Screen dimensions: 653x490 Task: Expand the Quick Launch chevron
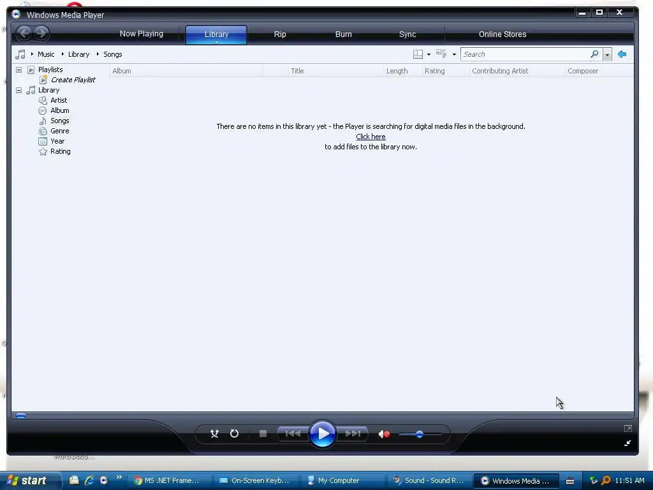click(x=119, y=477)
